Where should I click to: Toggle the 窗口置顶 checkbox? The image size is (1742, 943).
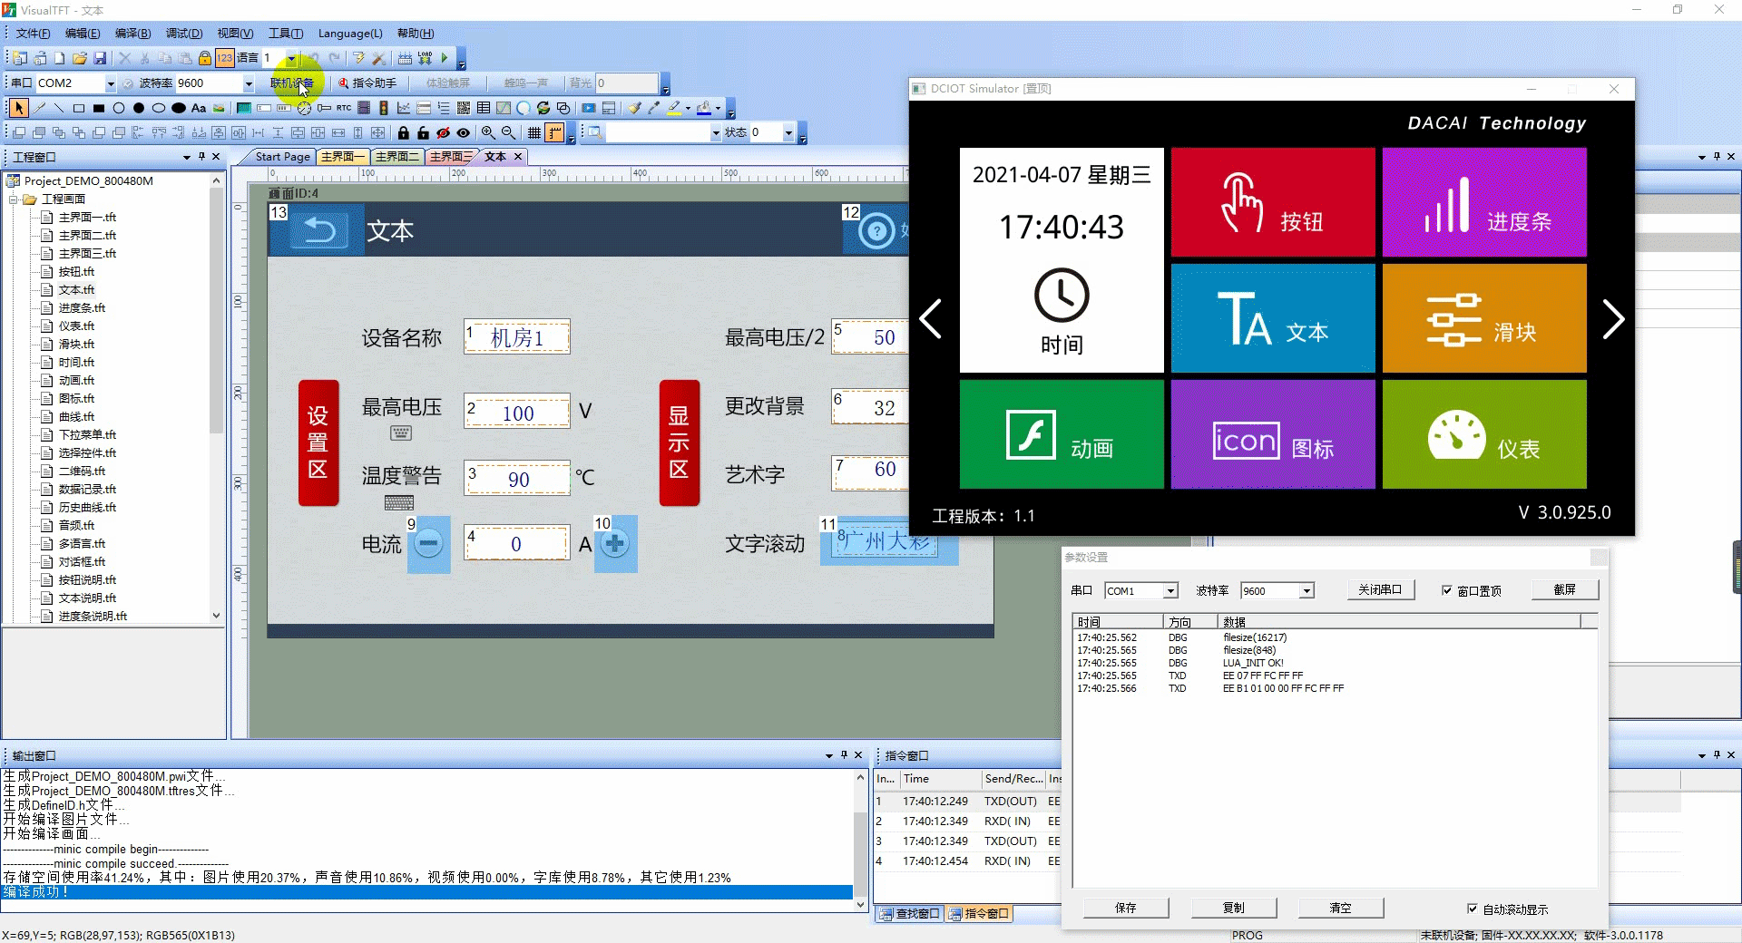[1447, 590]
